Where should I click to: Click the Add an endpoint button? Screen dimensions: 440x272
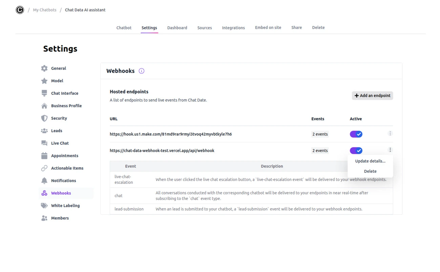point(372,96)
